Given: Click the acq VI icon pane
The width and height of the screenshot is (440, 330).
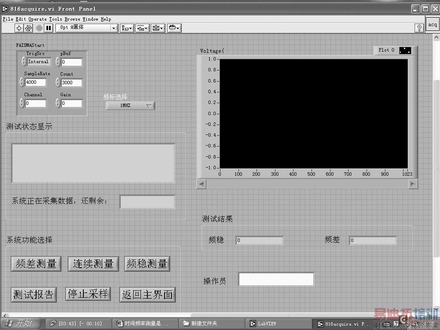Looking at the screenshot, I should pos(432,24).
